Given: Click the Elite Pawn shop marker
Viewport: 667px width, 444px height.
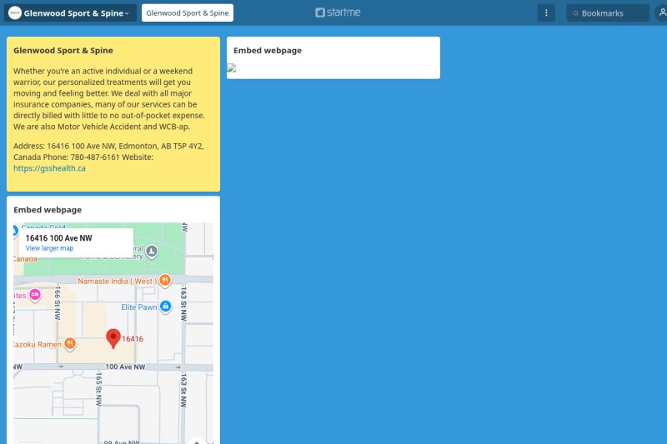Looking at the screenshot, I should 165,307.
